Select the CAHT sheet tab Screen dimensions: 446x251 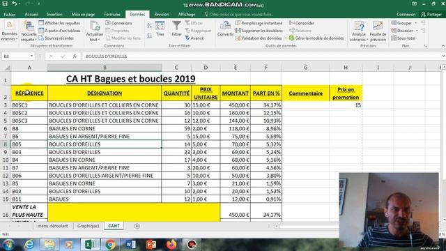click(x=114, y=226)
